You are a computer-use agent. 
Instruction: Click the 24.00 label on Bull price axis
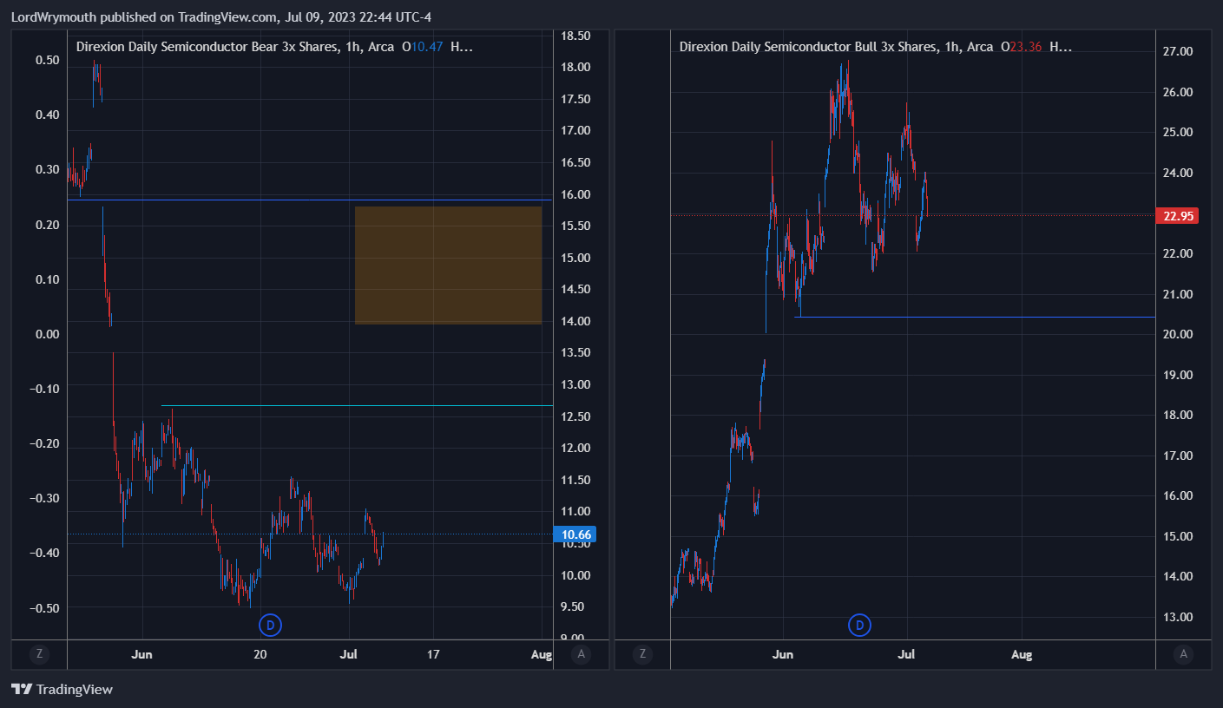[x=1178, y=173]
